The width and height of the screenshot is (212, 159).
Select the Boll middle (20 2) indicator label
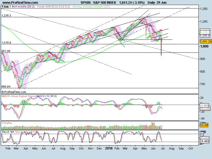23,6
